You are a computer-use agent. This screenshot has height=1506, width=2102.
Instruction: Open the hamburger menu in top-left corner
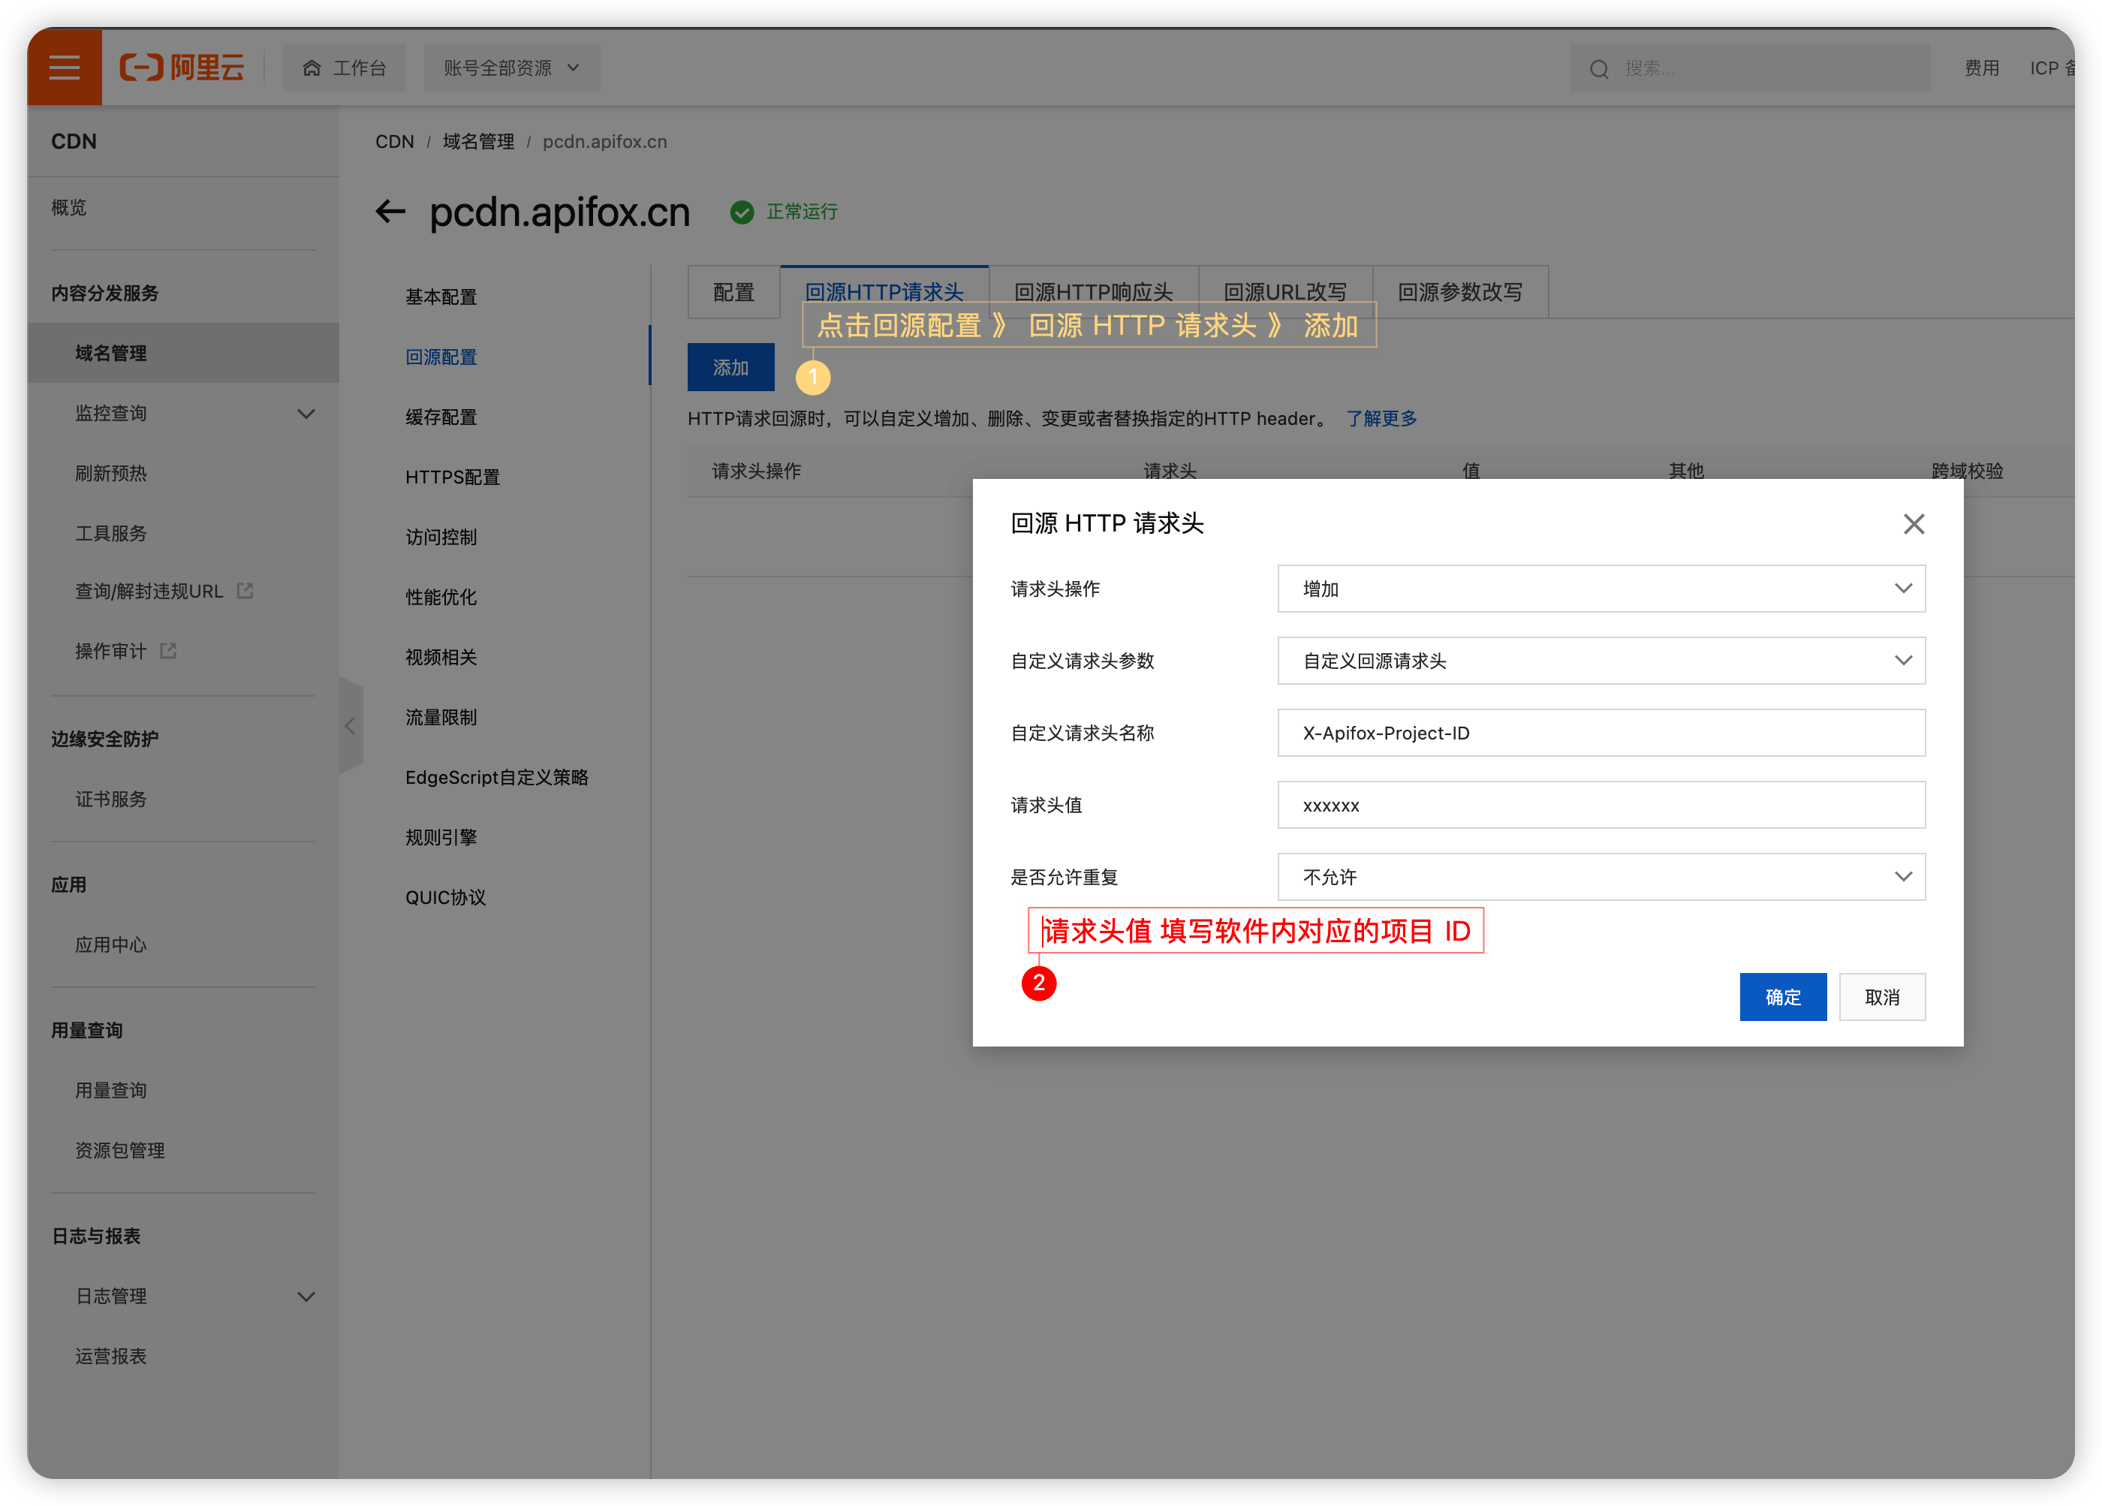coord(64,67)
